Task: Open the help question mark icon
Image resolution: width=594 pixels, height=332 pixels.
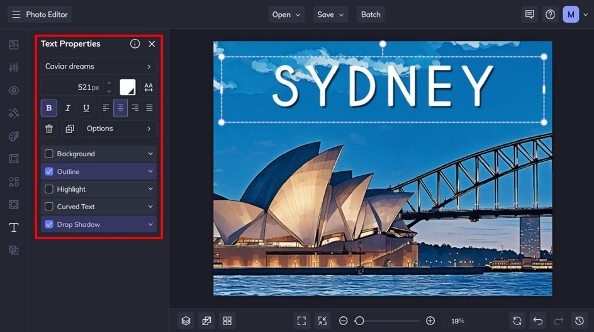Action: point(550,14)
